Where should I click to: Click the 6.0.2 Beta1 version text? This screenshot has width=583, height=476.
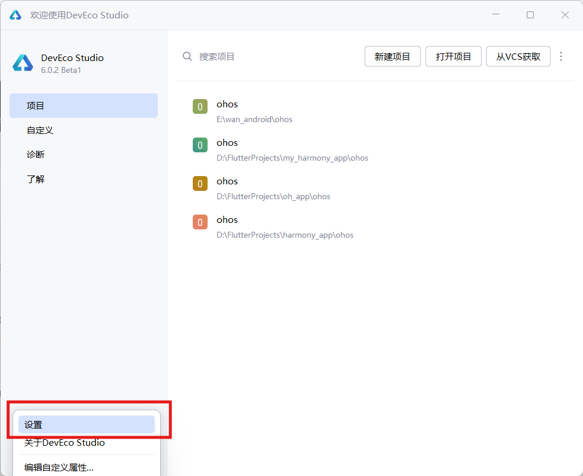pyautogui.click(x=61, y=70)
